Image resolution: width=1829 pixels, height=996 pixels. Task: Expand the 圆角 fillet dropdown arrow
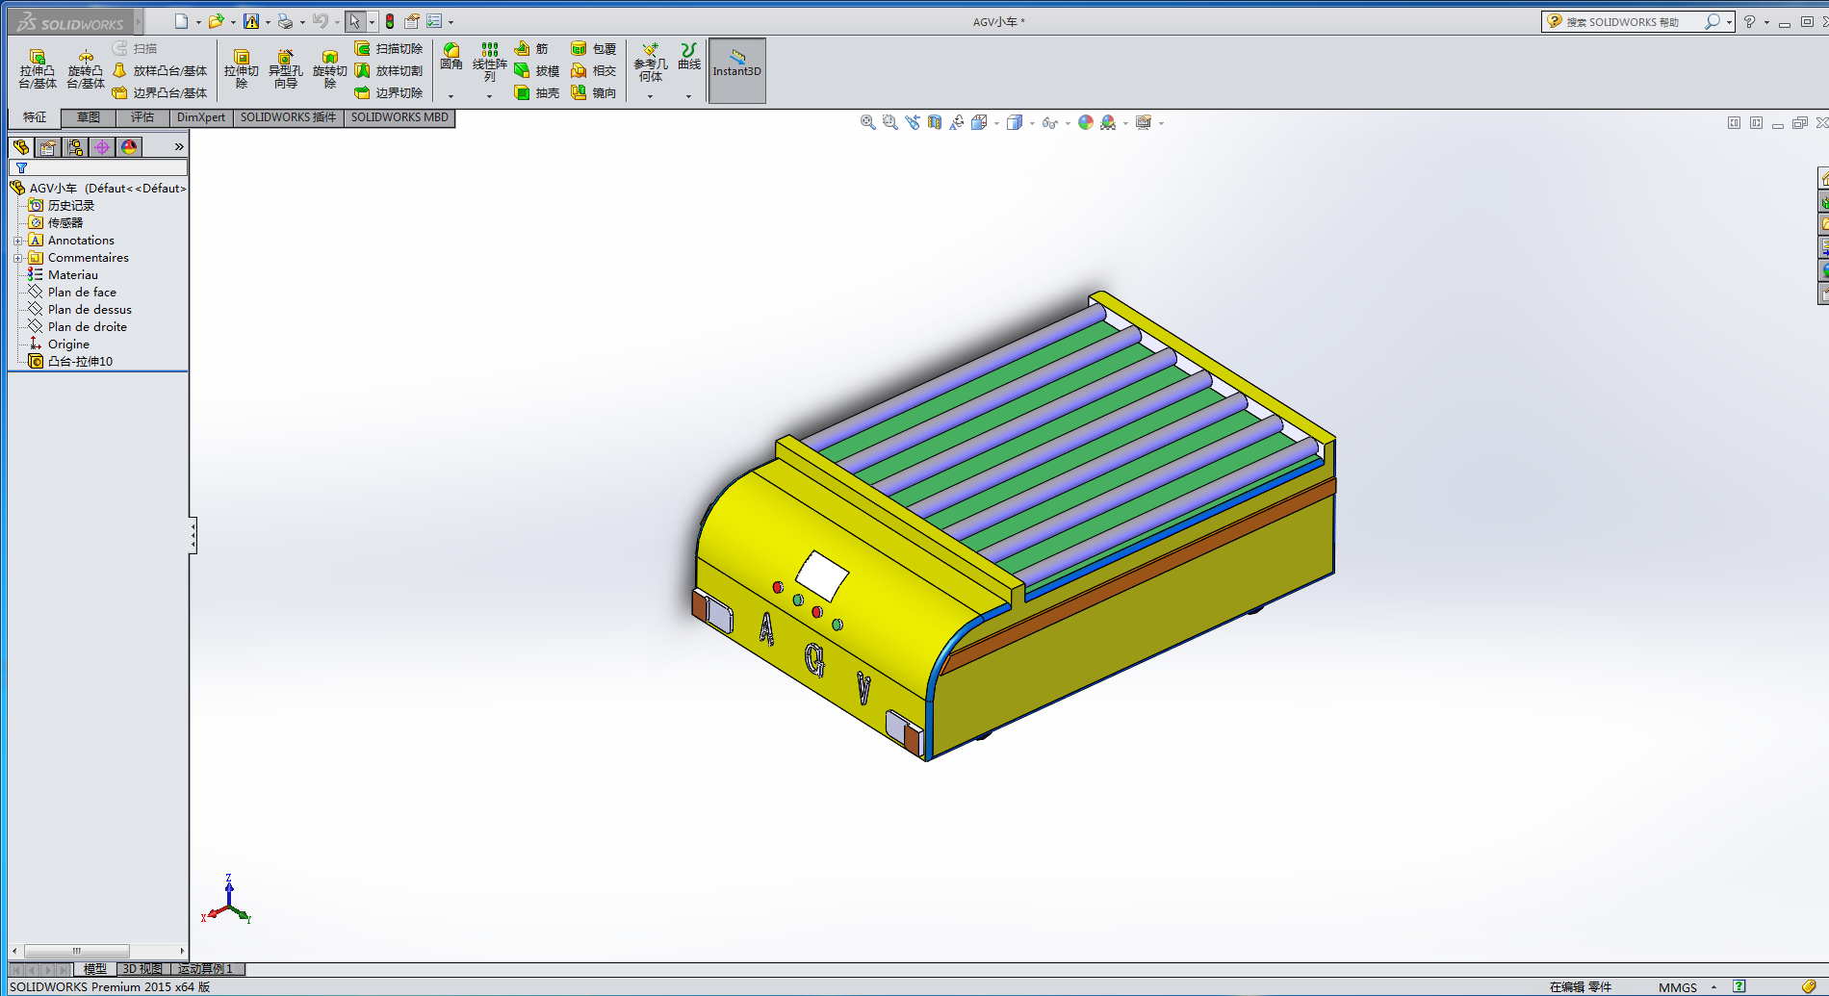451,96
